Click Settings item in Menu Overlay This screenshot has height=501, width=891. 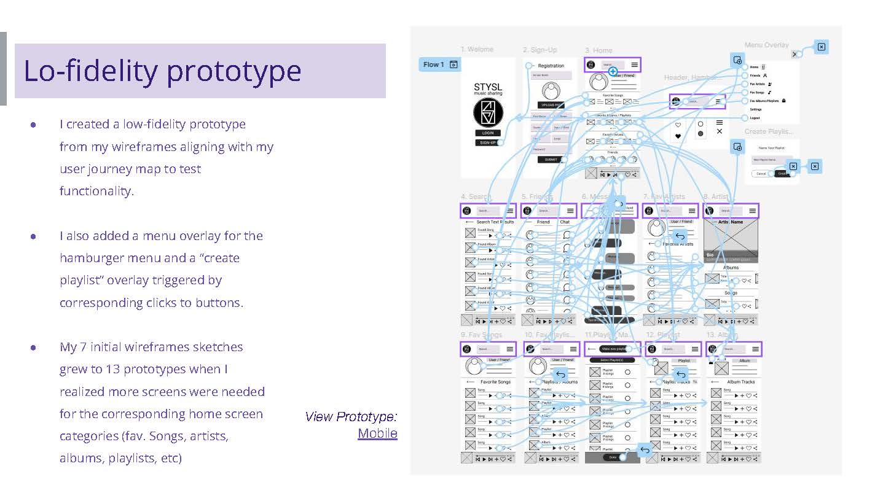coord(756,109)
